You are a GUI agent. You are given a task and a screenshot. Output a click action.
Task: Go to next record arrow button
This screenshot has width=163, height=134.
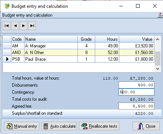23,26
